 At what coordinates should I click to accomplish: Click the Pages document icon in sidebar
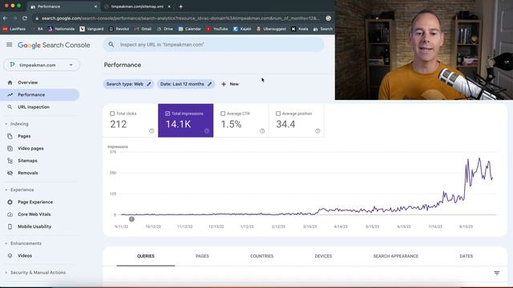tap(10, 136)
